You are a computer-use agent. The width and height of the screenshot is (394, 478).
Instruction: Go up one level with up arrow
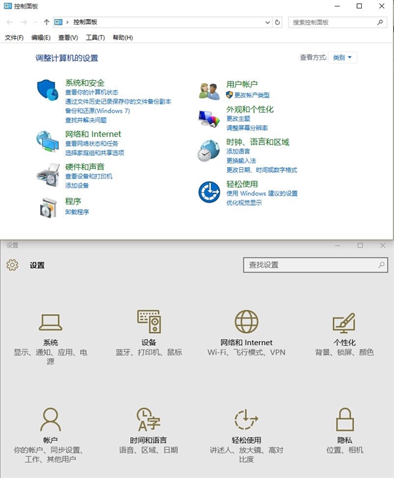[x=47, y=22]
